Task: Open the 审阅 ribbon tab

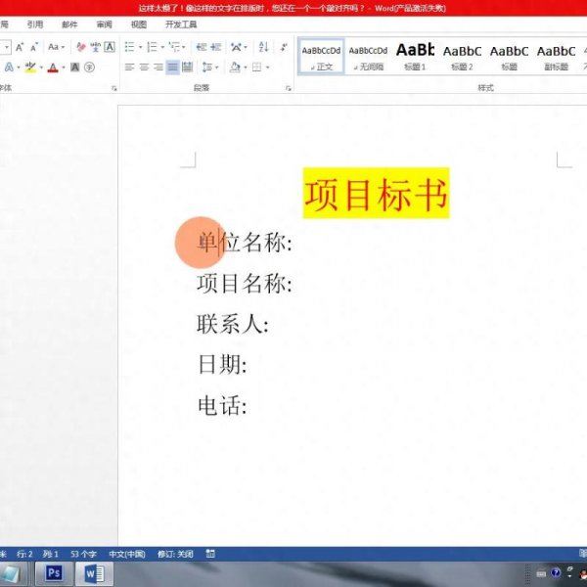Action: (104, 24)
